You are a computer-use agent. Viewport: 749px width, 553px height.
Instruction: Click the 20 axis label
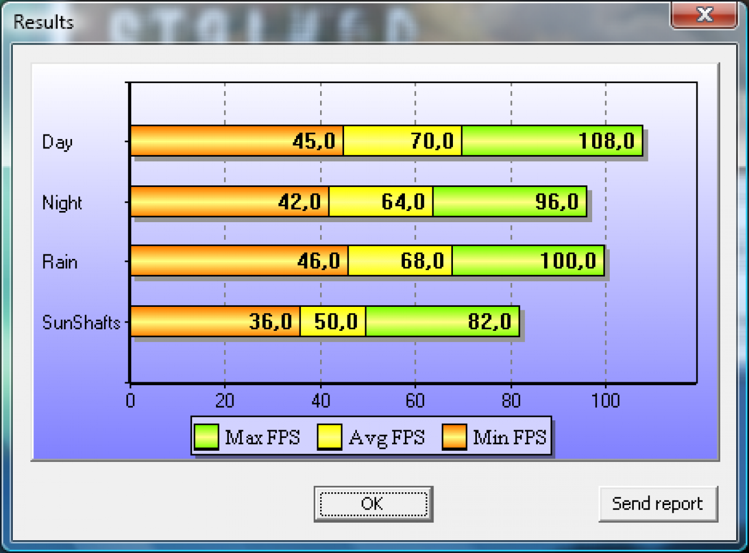pos(225,400)
